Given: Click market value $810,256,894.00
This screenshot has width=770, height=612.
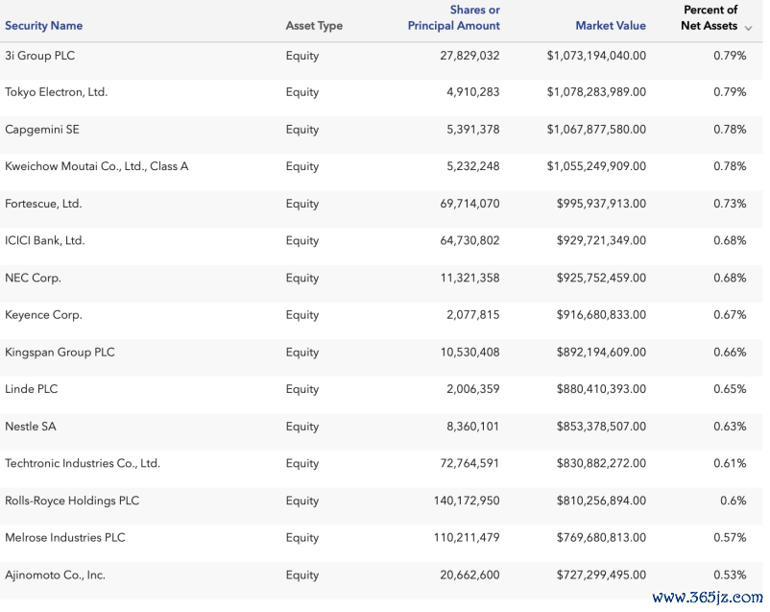Looking at the screenshot, I should [601, 501].
